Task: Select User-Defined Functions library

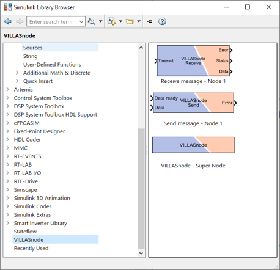Action: [52, 65]
